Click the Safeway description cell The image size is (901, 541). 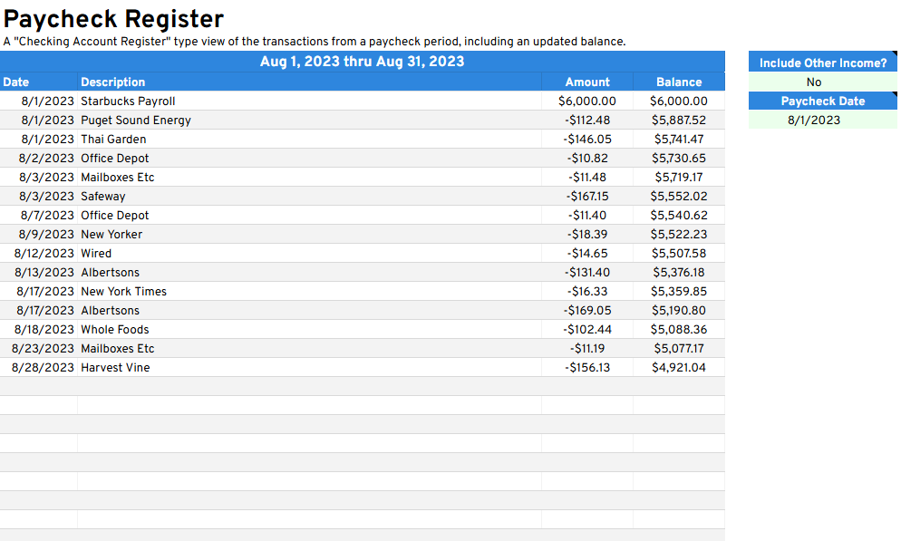pos(103,197)
